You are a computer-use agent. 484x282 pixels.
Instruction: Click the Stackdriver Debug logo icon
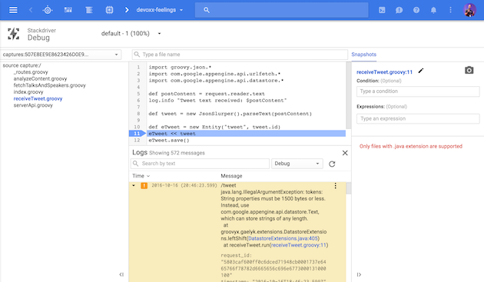point(13,34)
